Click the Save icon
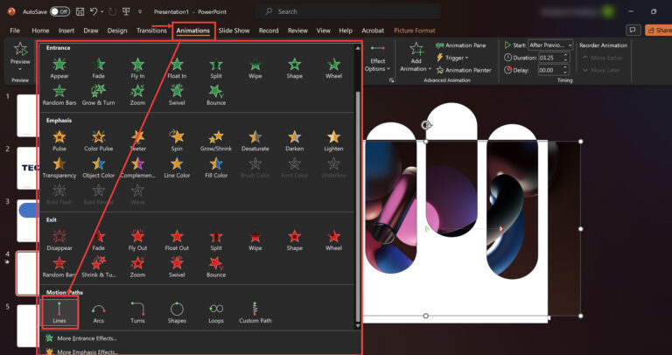 (80, 12)
